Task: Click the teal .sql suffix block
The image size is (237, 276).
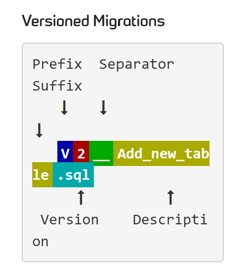Action: pos(73,175)
